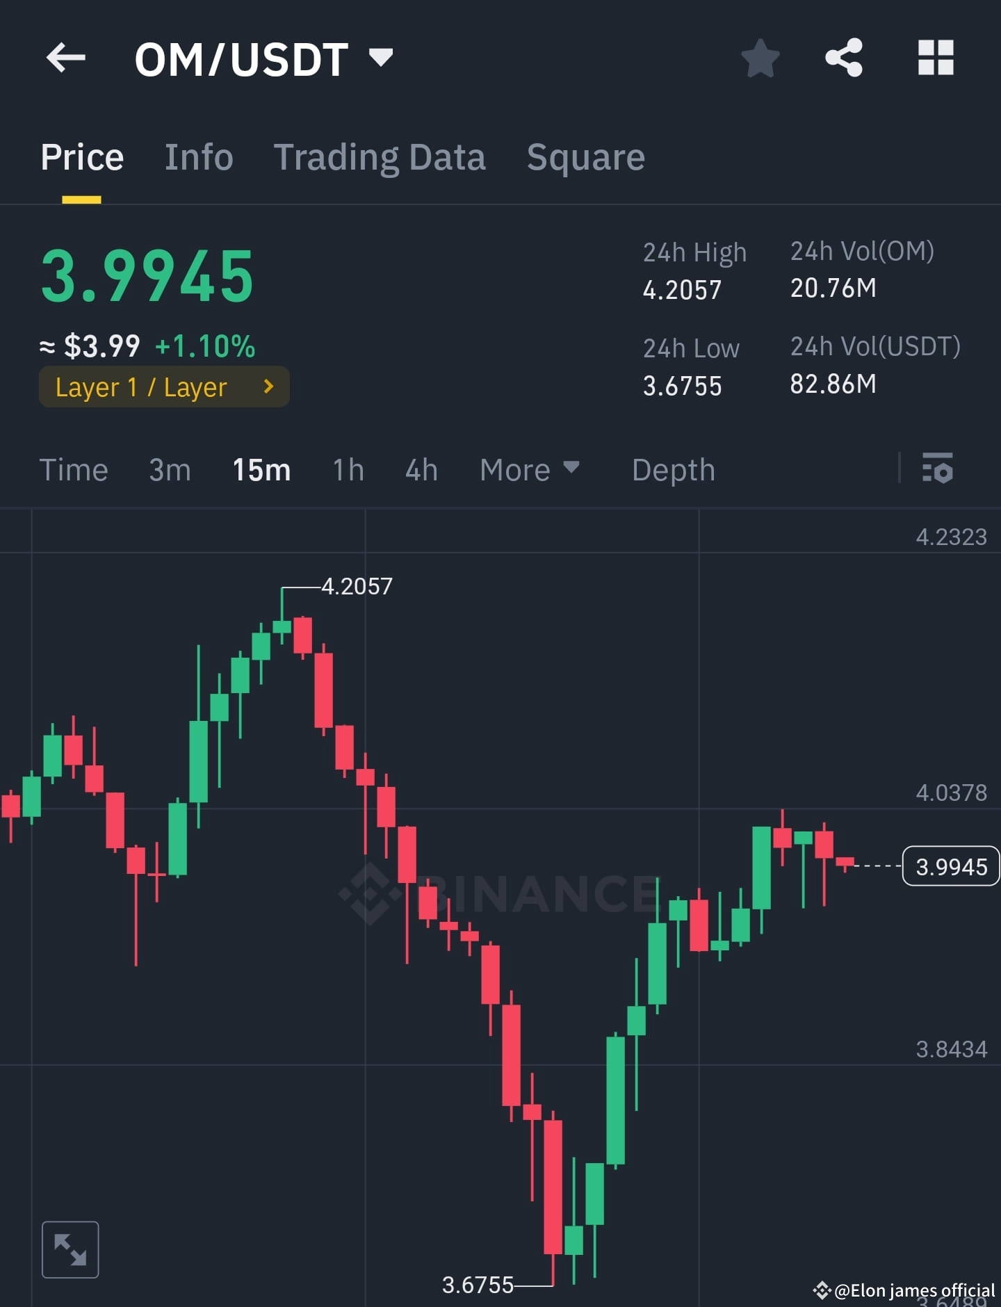Select the 1h timeframe
1001x1307 pixels.
click(x=347, y=470)
